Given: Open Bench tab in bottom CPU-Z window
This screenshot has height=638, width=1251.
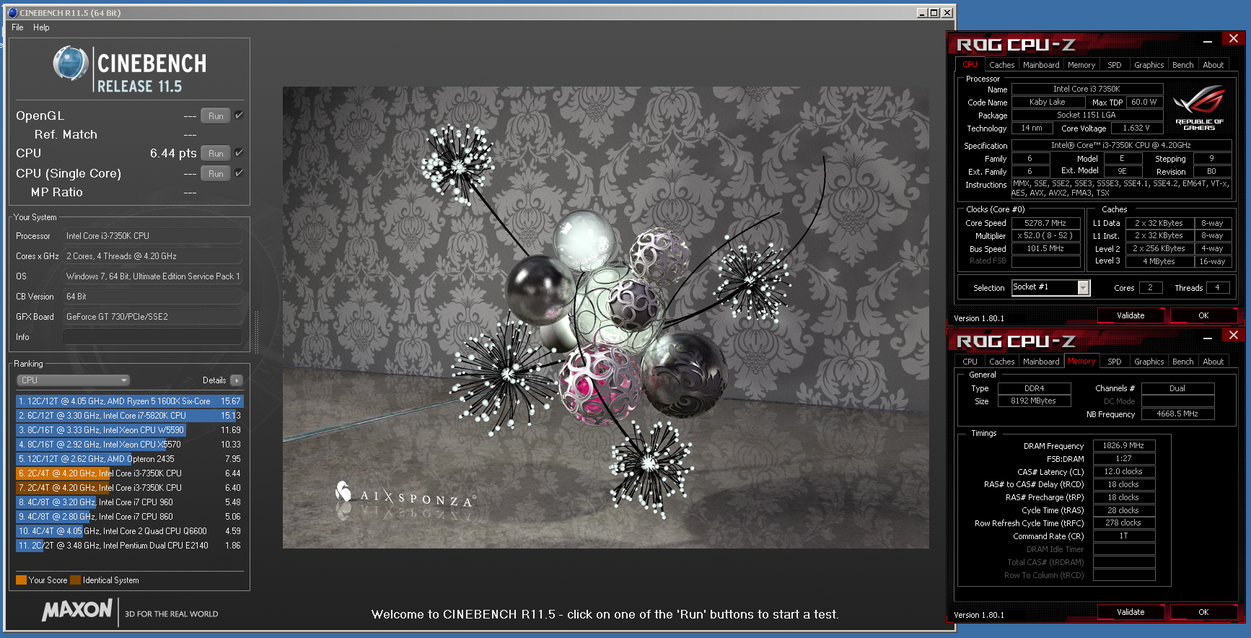Looking at the screenshot, I should (x=1182, y=362).
